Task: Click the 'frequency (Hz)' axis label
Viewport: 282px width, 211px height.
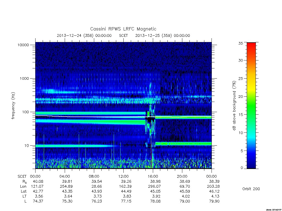Action: 13,106
